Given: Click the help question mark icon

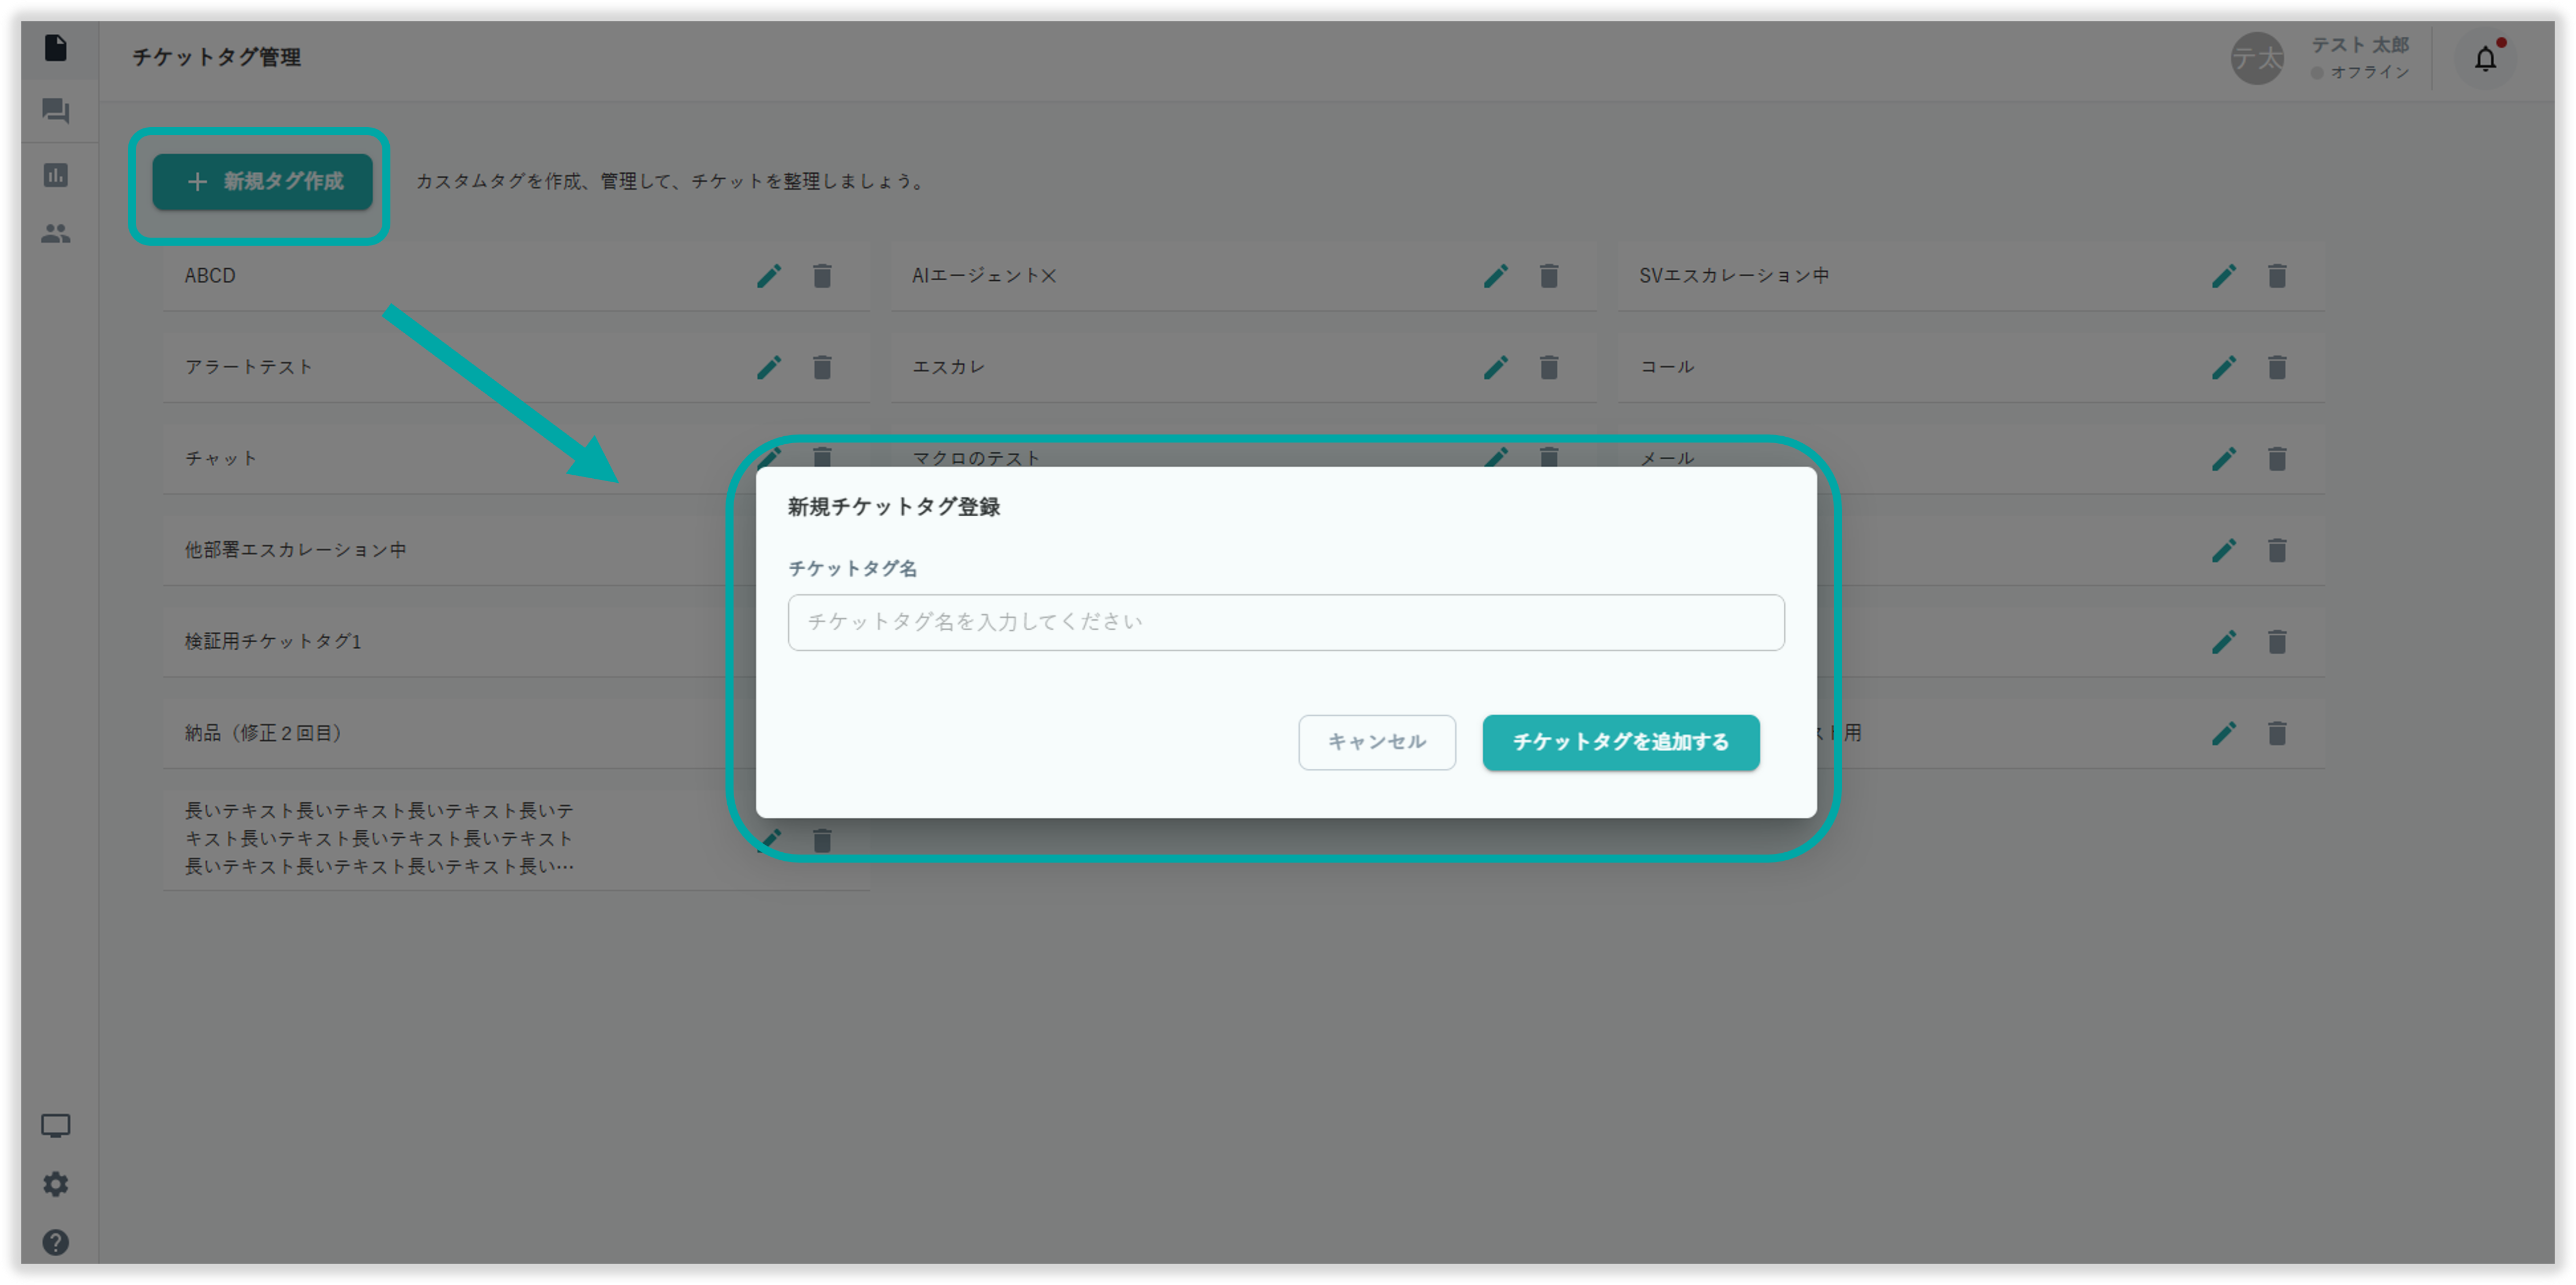Looking at the screenshot, I should click(x=56, y=1242).
